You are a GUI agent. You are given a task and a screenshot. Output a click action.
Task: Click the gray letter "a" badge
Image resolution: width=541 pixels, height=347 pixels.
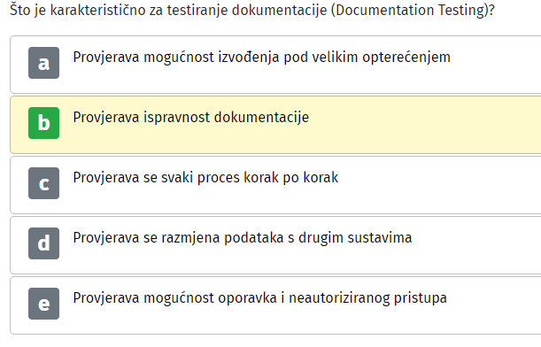(43, 63)
